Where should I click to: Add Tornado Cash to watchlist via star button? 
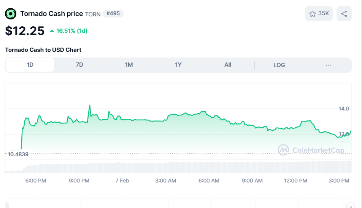319,14
